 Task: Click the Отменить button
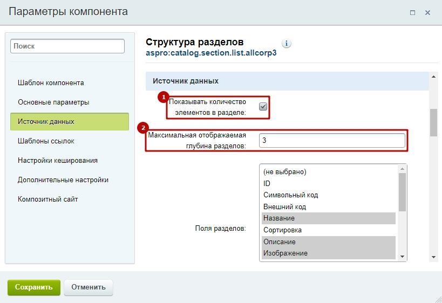point(89,287)
